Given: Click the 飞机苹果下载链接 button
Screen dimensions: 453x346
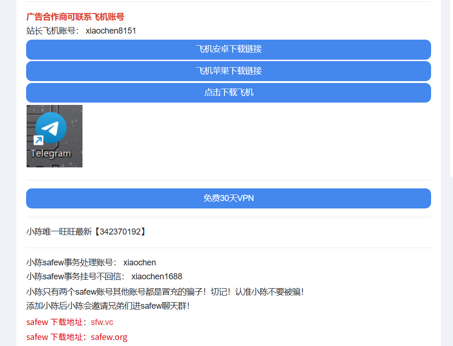Looking at the screenshot, I should click(x=228, y=71).
